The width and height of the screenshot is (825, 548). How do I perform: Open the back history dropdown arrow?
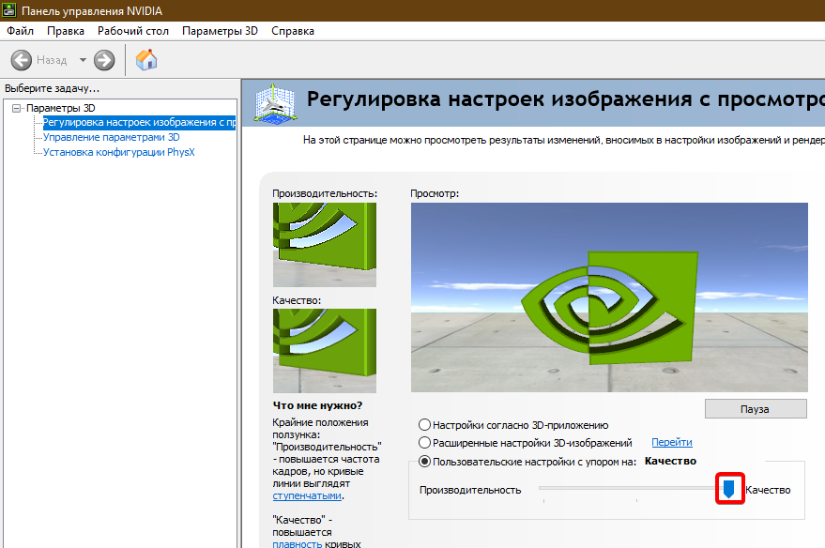pos(83,60)
